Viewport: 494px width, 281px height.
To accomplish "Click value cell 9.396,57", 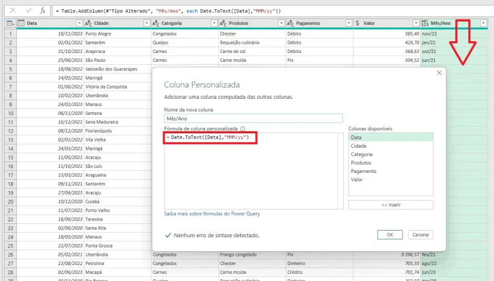I will click(x=387, y=255).
